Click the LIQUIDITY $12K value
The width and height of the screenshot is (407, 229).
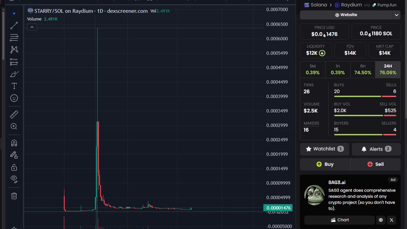(311, 53)
